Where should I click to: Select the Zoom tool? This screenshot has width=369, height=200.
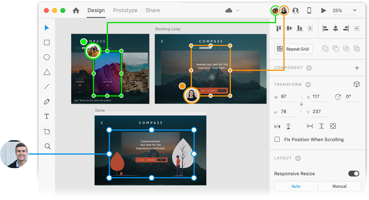click(47, 146)
